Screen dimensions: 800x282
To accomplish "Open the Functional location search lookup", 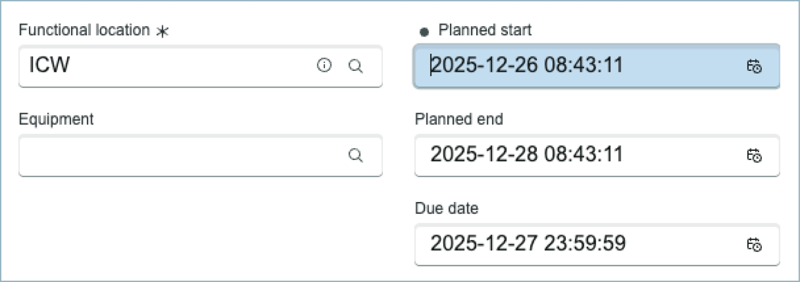I will point(355,66).
